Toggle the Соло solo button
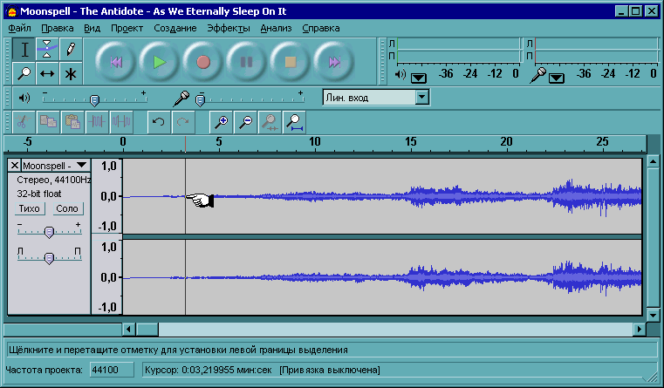Viewport: 664px width, 388px height. tap(67, 208)
